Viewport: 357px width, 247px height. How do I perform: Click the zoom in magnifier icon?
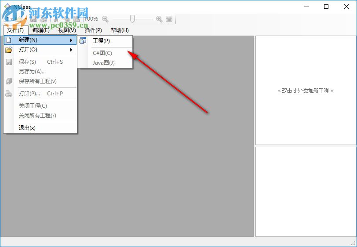[x=159, y=19]
